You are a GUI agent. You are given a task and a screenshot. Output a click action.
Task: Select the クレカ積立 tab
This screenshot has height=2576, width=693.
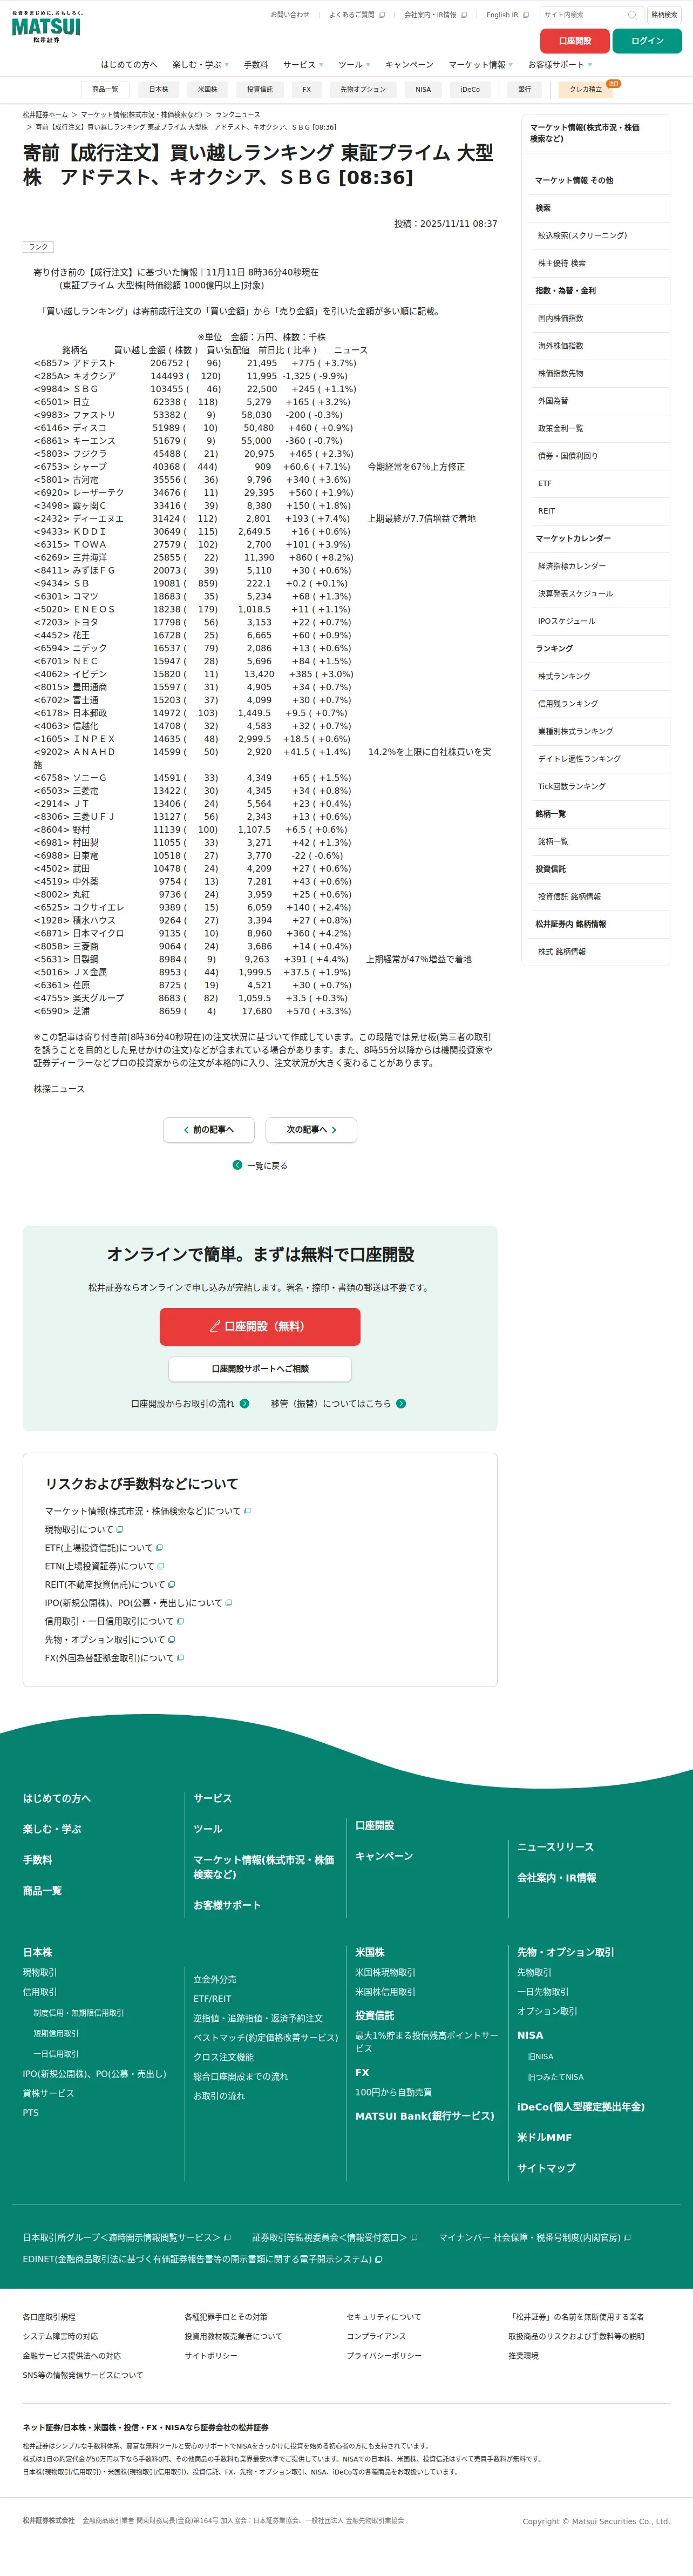click(x=586, y=89)
